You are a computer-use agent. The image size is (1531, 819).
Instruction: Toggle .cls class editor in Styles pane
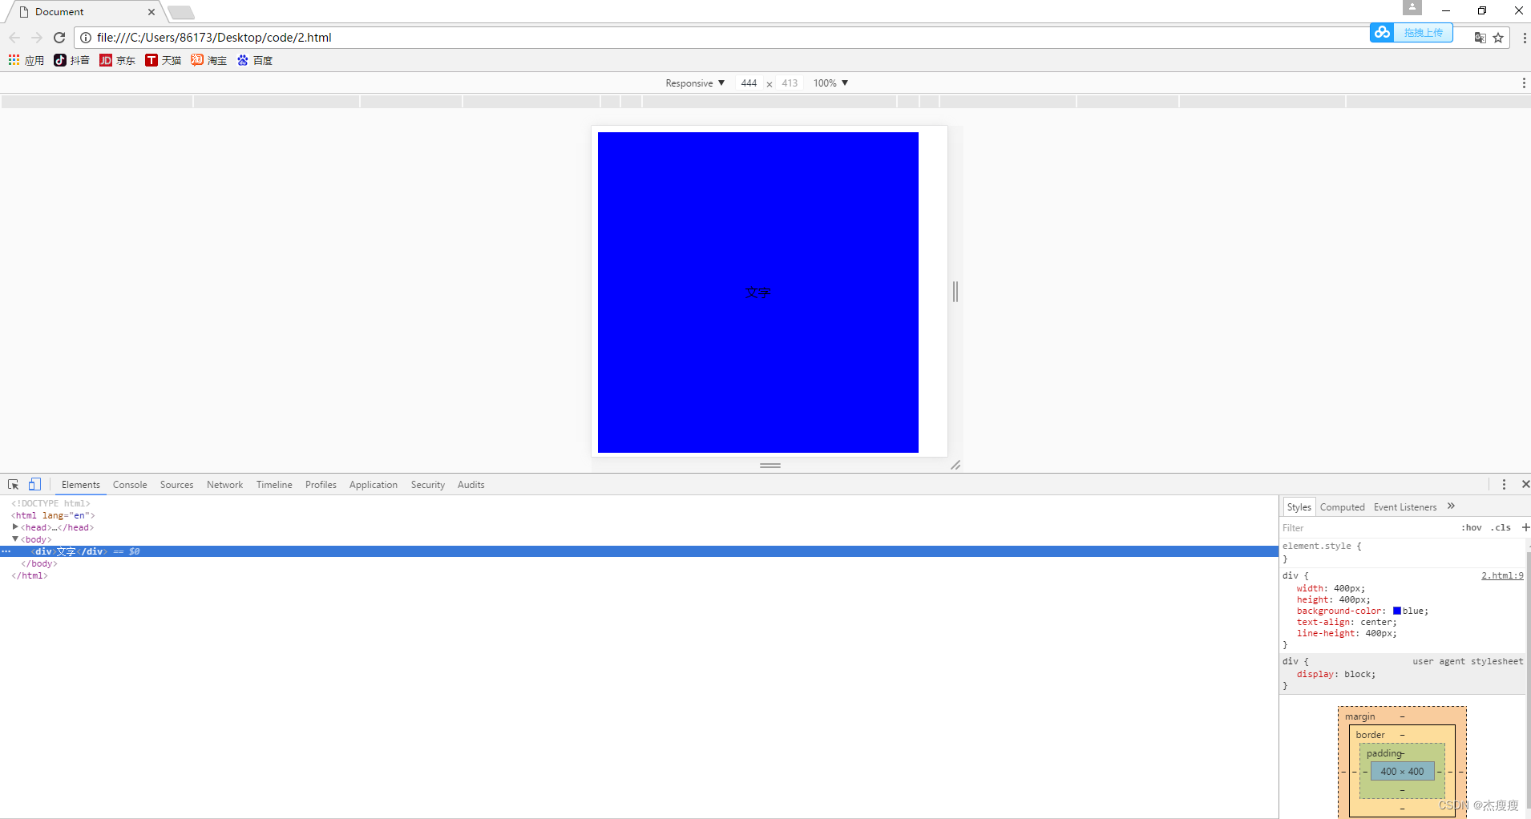click(x=1501, y=527)
